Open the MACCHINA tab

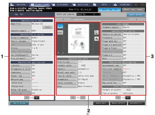click(19, 5)
